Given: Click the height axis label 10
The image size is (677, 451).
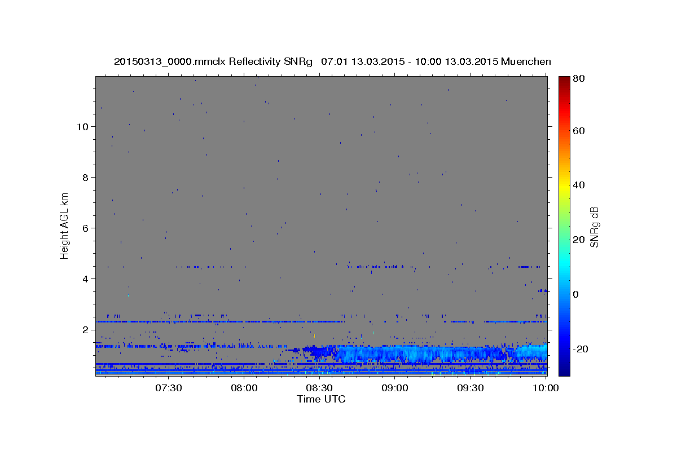Looking at the screenshot, I should [82, 126].
